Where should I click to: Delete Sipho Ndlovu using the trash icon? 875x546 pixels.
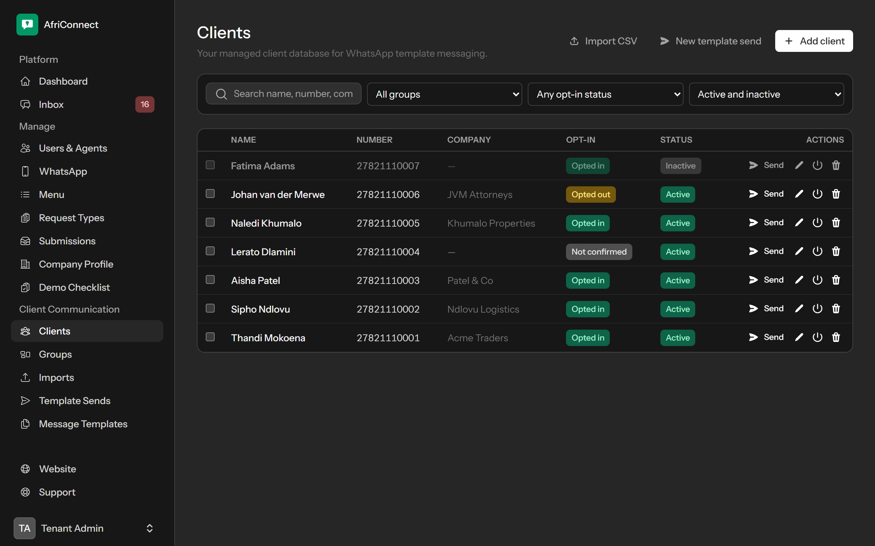coord(836,309)
